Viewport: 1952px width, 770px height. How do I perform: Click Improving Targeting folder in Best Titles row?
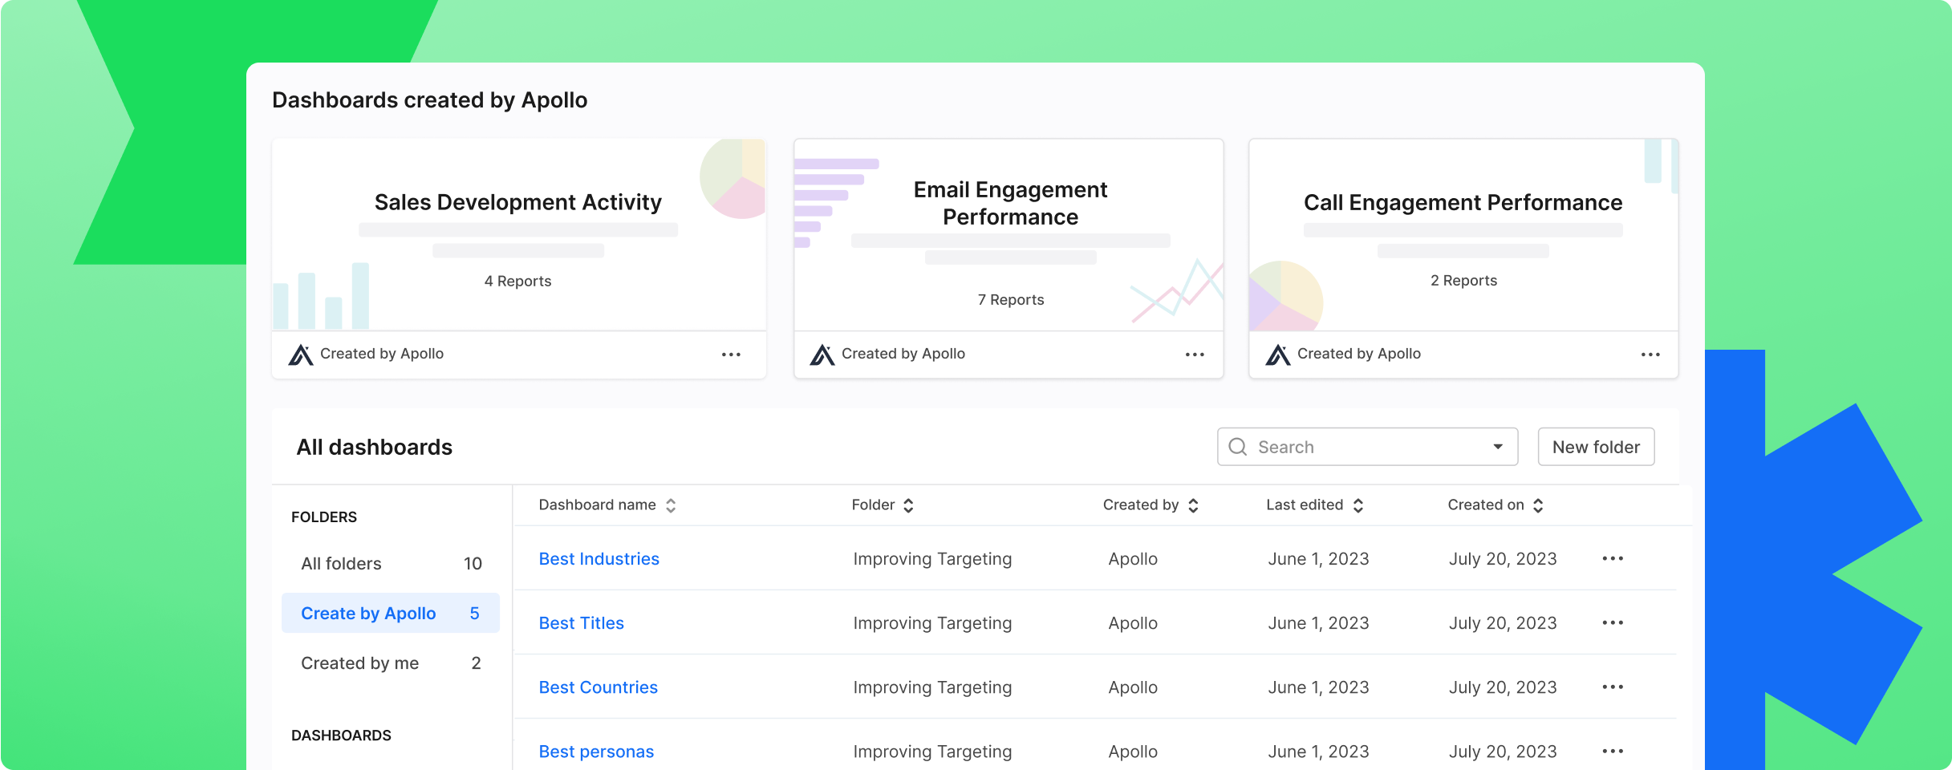[x=932, y=623]
